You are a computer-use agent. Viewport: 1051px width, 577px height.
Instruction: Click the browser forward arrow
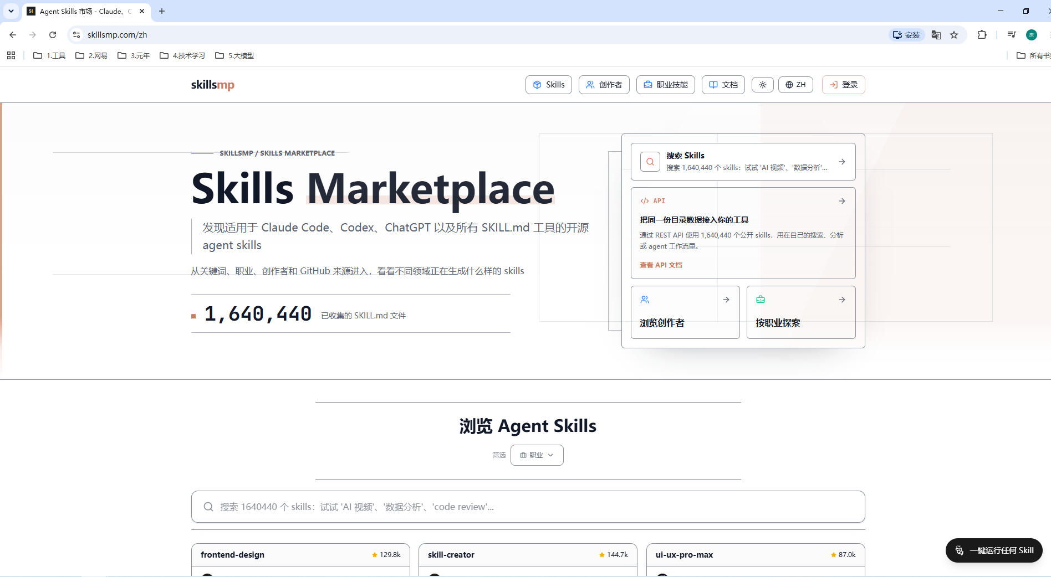pos(33,35)
